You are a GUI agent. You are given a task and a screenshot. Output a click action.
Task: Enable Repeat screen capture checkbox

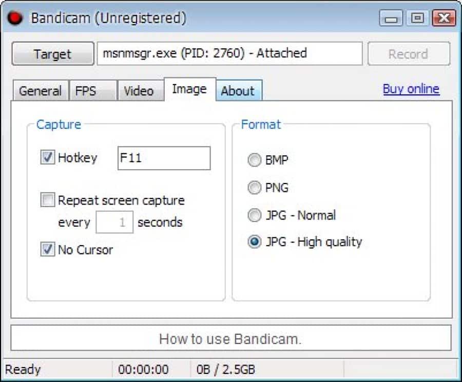48,200
